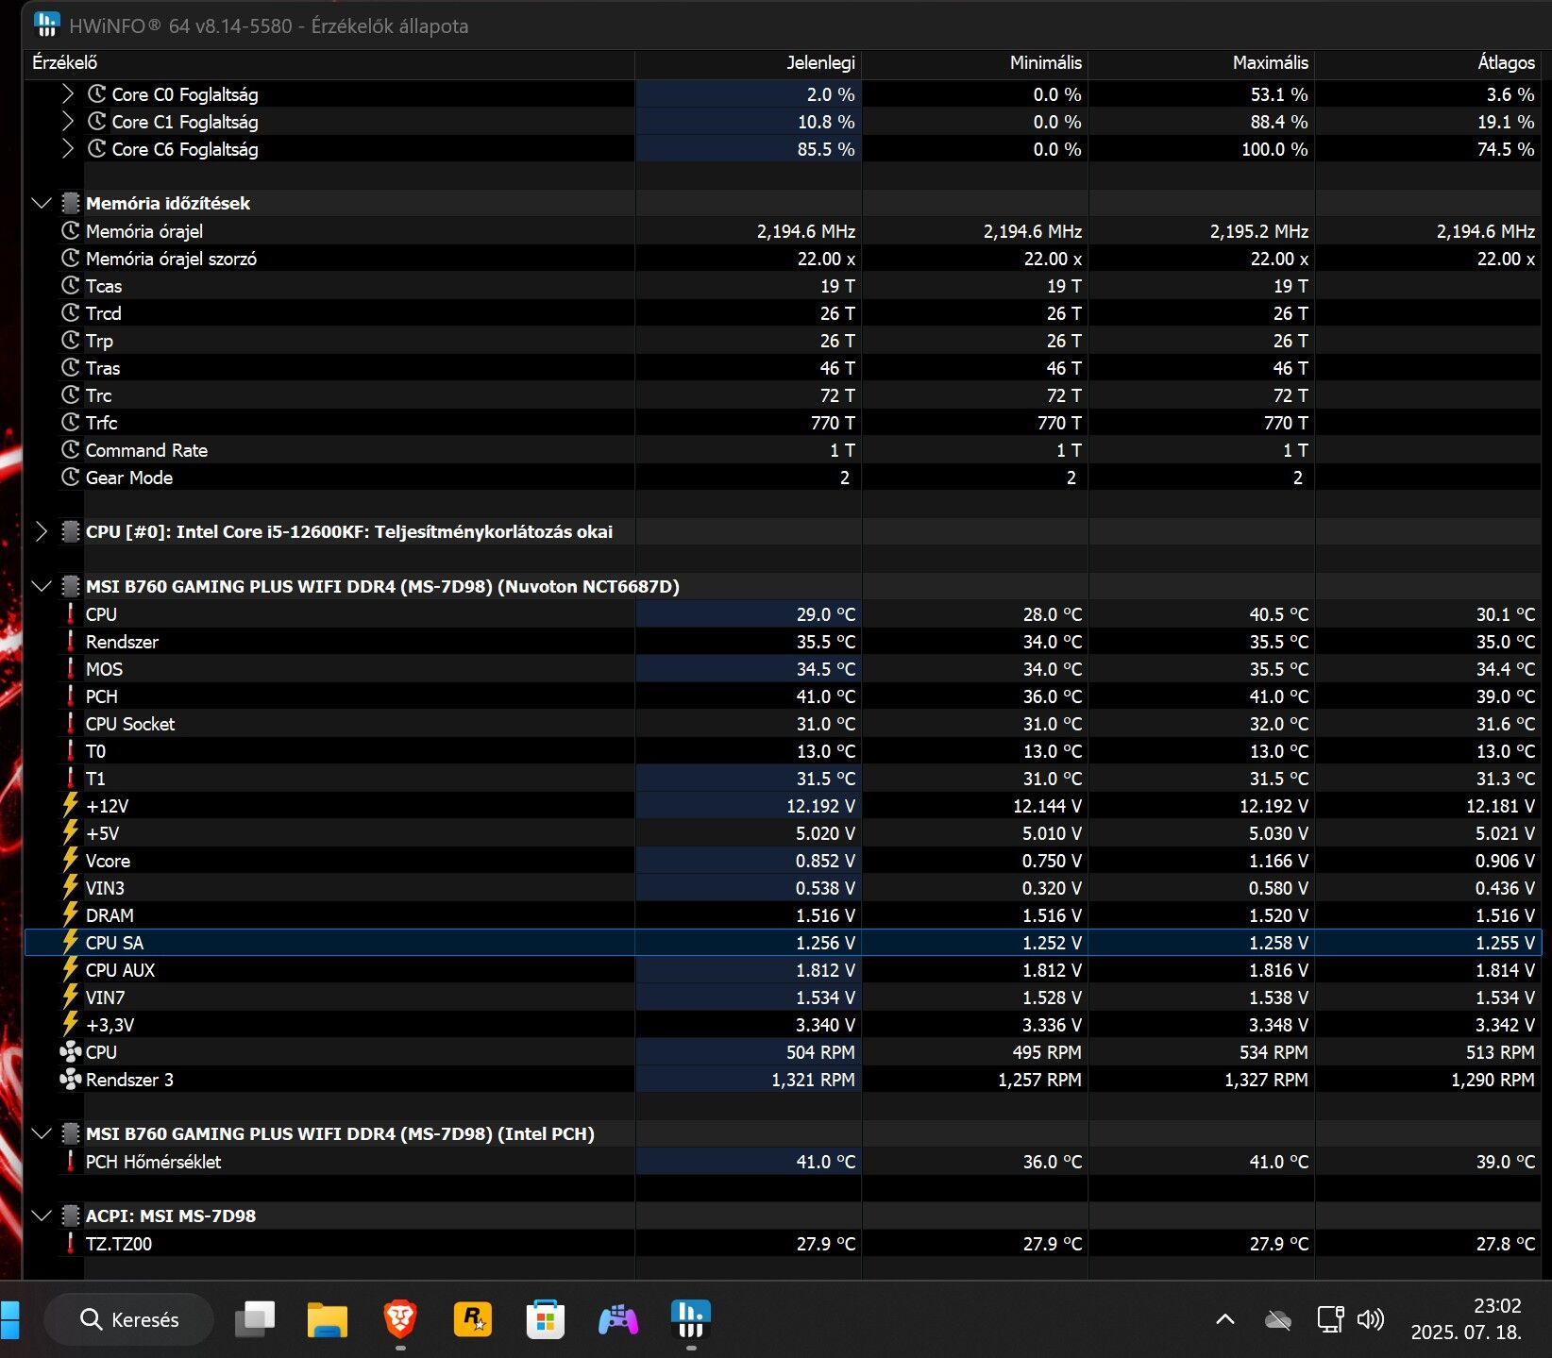The image size is (1552, 1358).
Task: Click the fan icon beside Rendszer 3
Action: [70, 1079]
